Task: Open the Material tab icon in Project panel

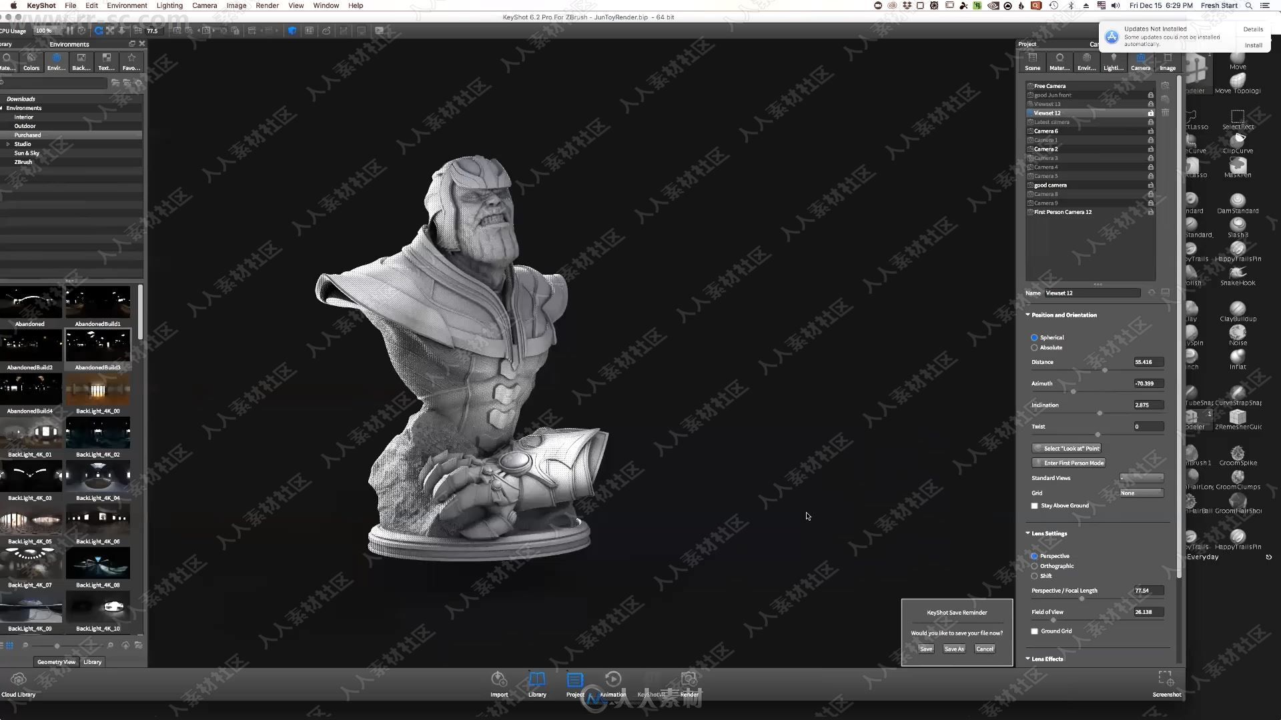Action: (1059, 62)
